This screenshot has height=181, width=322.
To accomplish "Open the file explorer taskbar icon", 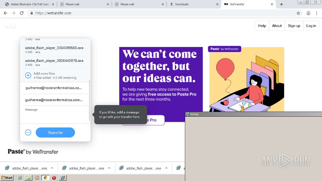I will click(28, 178).
